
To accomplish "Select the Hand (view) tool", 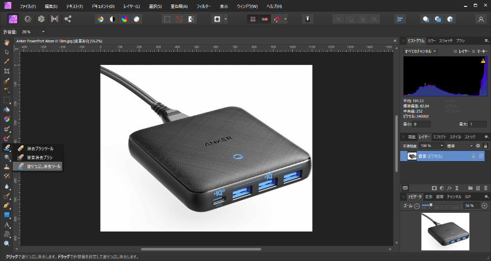I will (x=6, y=42).
